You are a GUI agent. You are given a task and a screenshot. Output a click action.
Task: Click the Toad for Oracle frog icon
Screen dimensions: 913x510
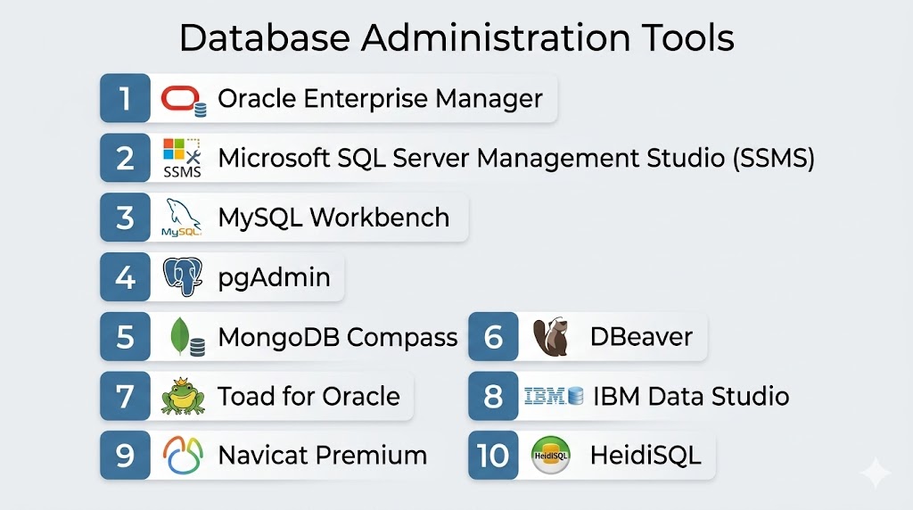[x=183, y=397]
